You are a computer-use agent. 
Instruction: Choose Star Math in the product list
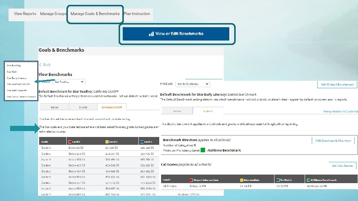tap(12, 71)
